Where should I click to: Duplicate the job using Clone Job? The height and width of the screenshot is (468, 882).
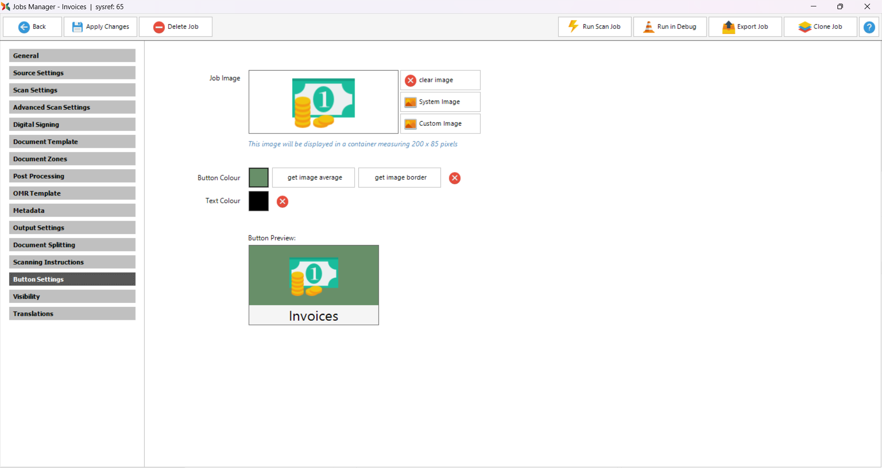click(x=820, y=27)
